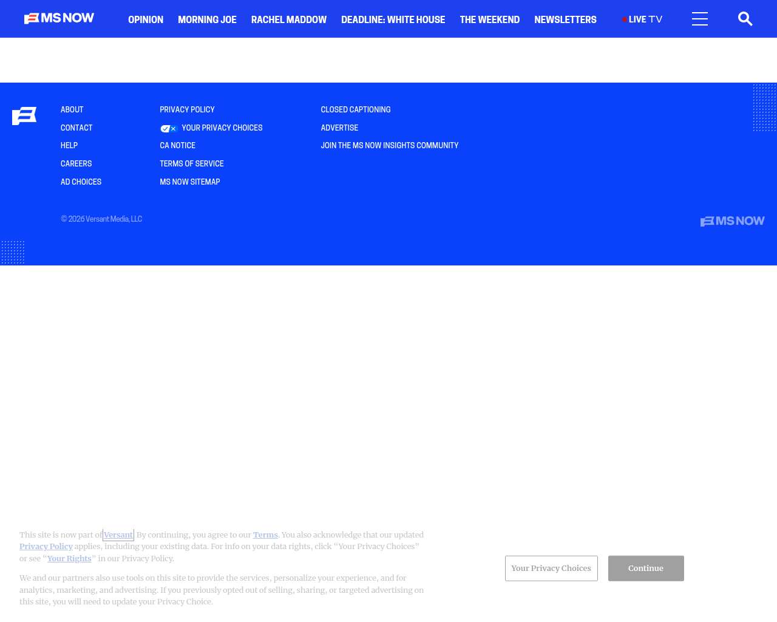The height and width of the screenshot is (622, 777).
Task: Open the Contact footer link
Action: [x=76, y=128]
